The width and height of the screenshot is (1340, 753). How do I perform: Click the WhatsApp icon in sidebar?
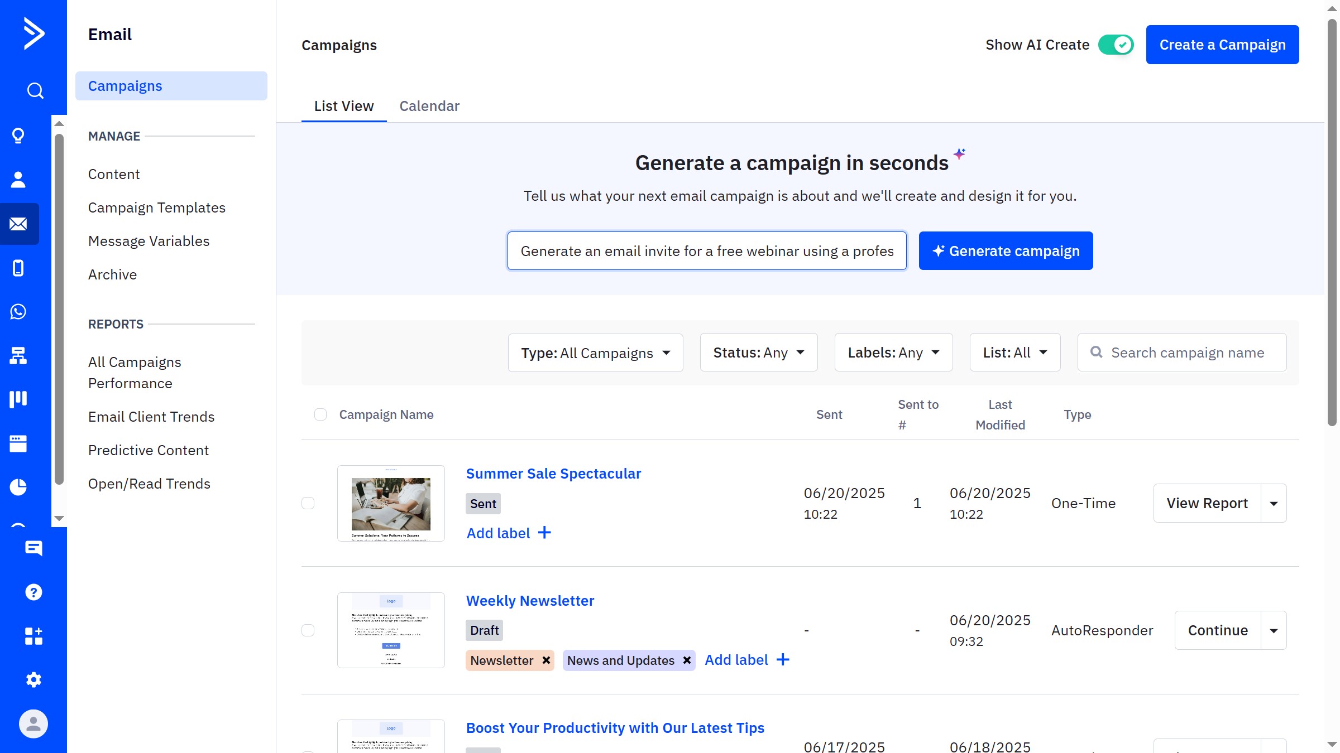(x=18, y=312)
